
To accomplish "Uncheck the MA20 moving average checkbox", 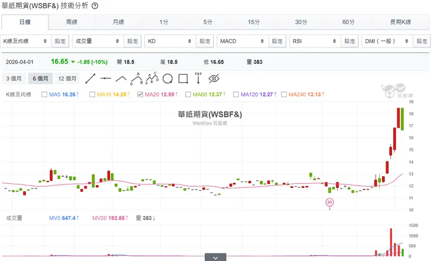I will (x=140, y=94).
